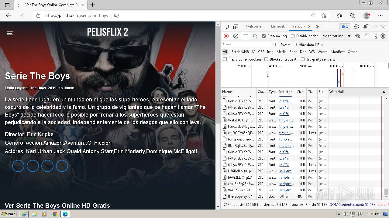Clear the network log
Screen dimensions: 389x218
(x=236, y=36)
